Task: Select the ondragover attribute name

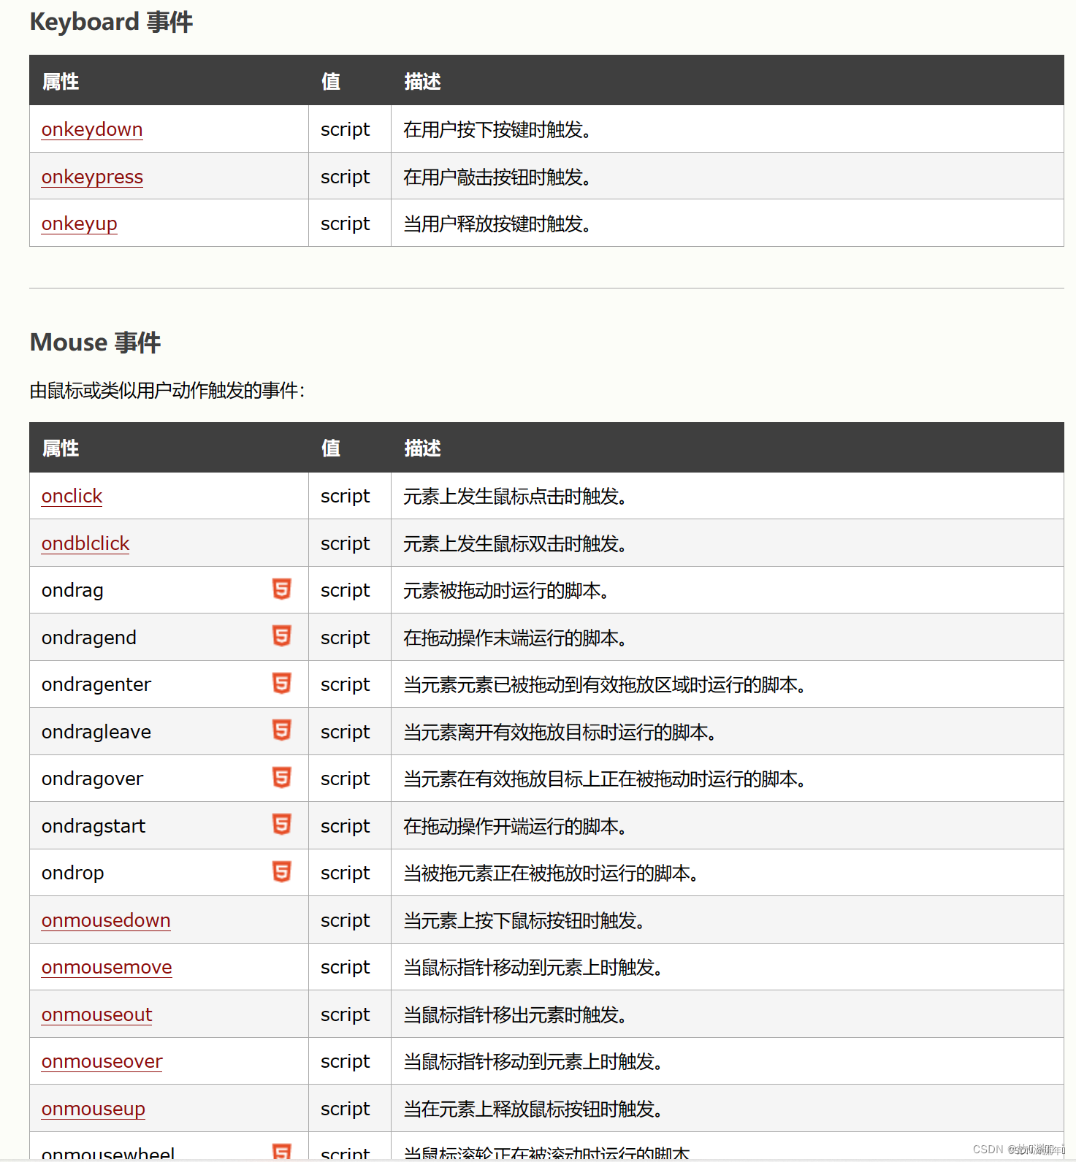Action: [x=93, y=779]
